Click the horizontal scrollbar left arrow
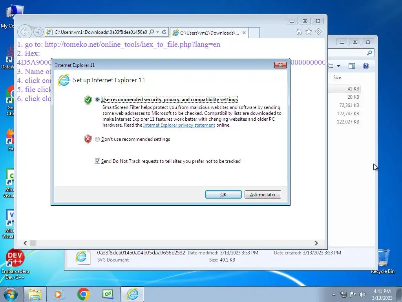The image size is (402, 302). point(25,243)
